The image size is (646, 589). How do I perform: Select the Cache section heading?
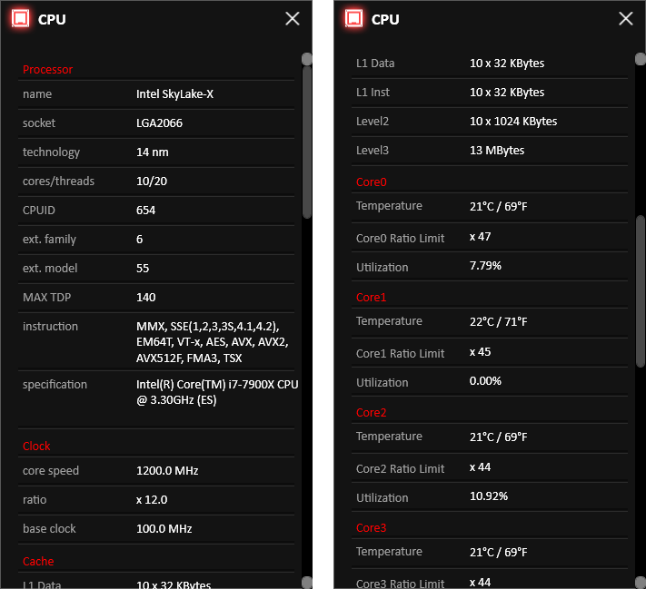[38, 562]
